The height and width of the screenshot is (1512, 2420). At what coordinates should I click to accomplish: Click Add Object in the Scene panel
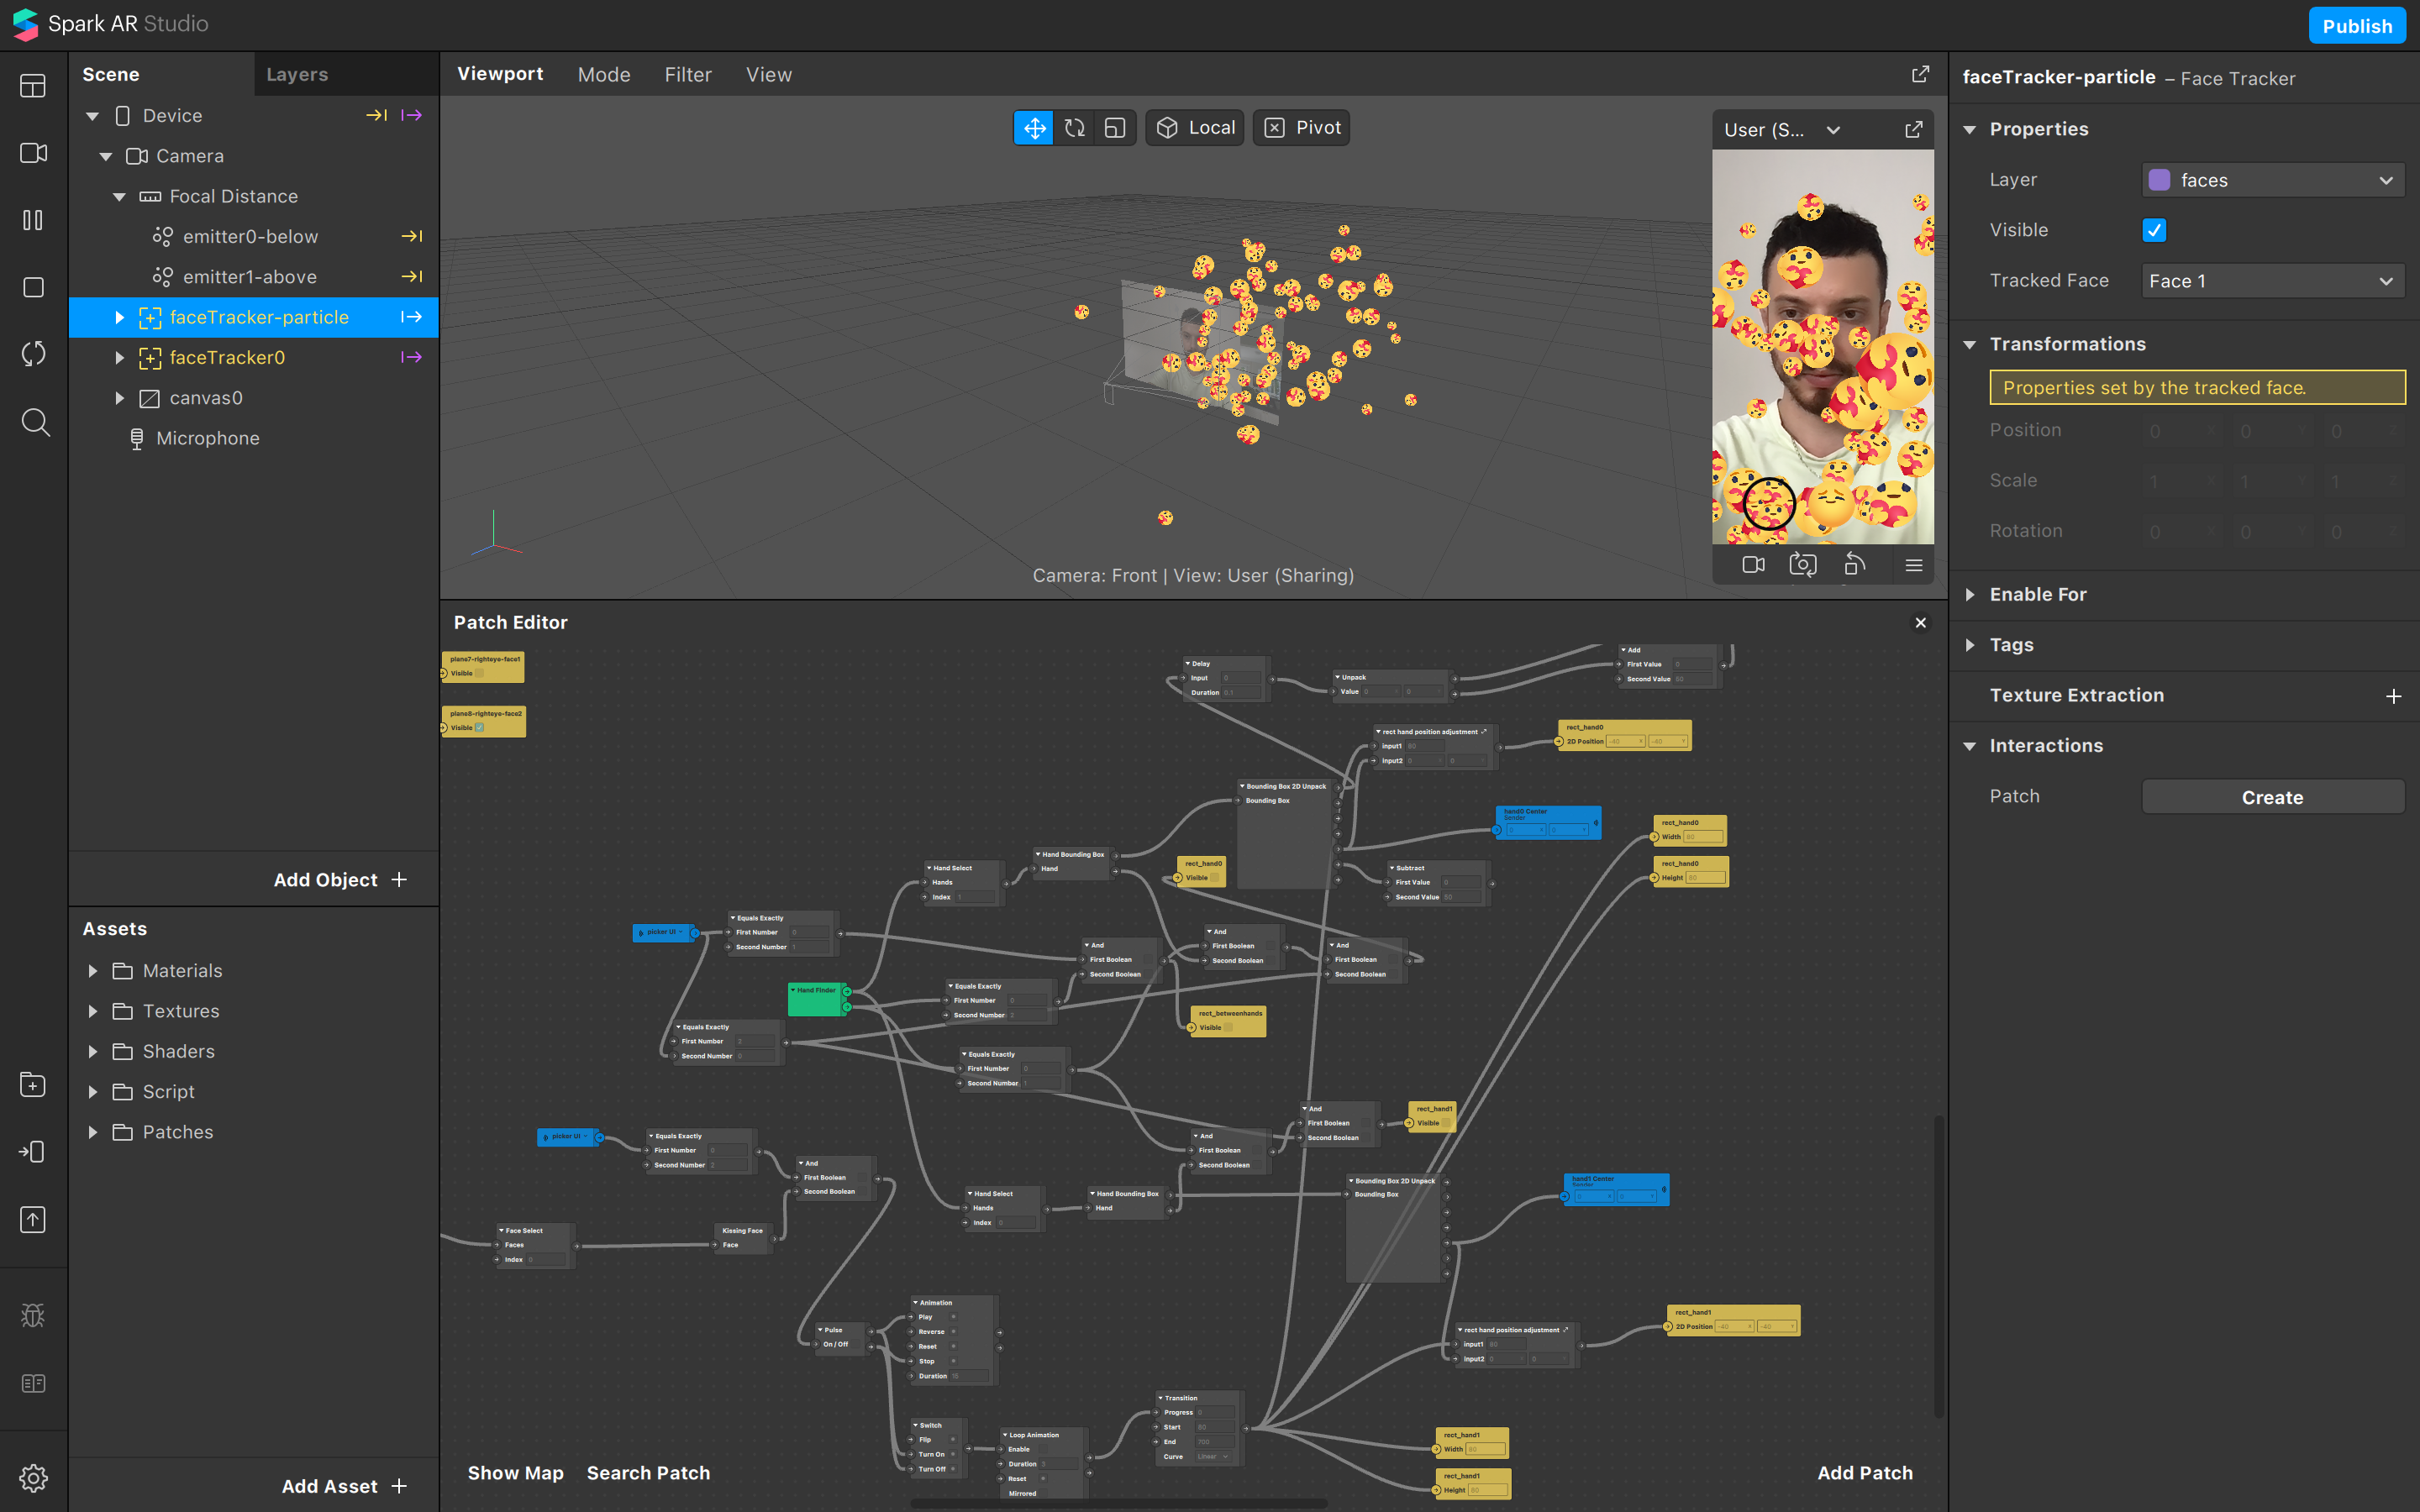click(x=341, y=880)
